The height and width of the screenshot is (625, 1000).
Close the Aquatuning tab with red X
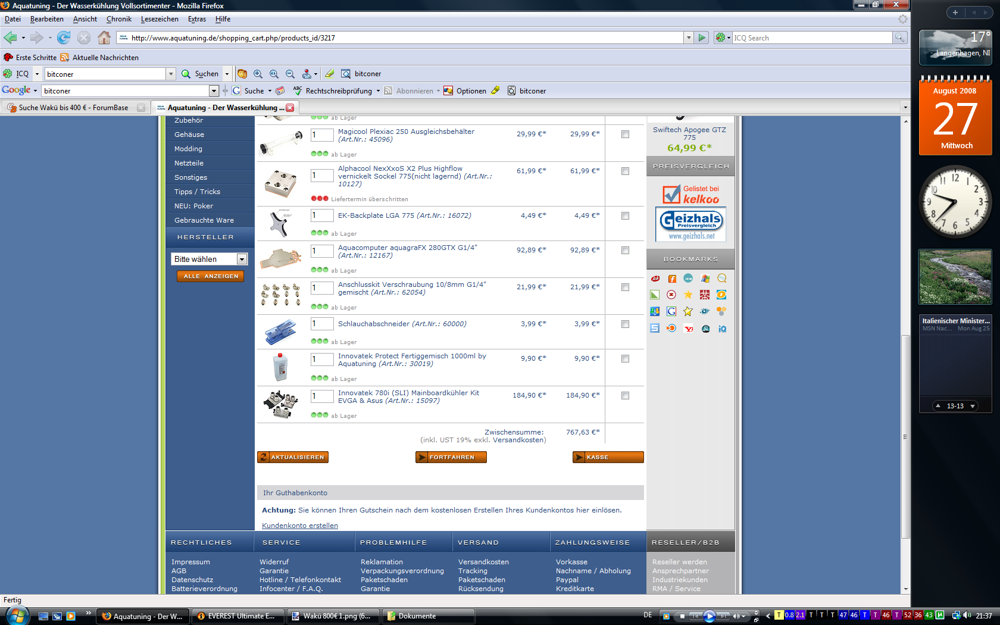point(290,108)
